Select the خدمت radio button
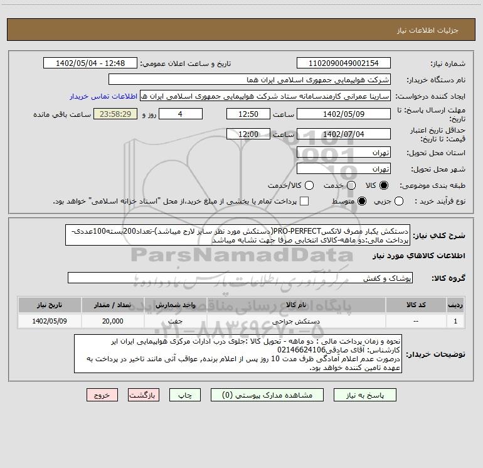 click(351, 185)
